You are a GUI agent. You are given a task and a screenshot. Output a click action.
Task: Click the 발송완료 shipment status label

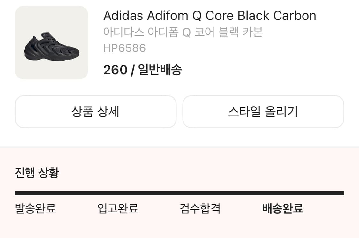pos(35,208)
